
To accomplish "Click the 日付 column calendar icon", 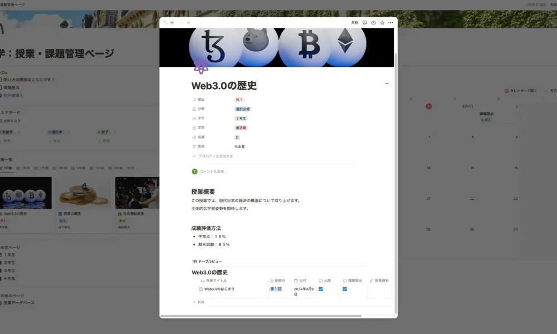I will pyautogui.click(x=296, y=281).
